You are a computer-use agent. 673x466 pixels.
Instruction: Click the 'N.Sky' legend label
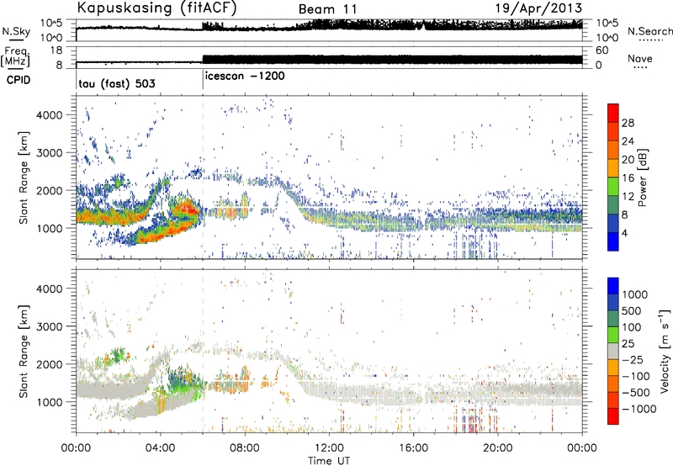pyautogui.click(x=16, y=31)
